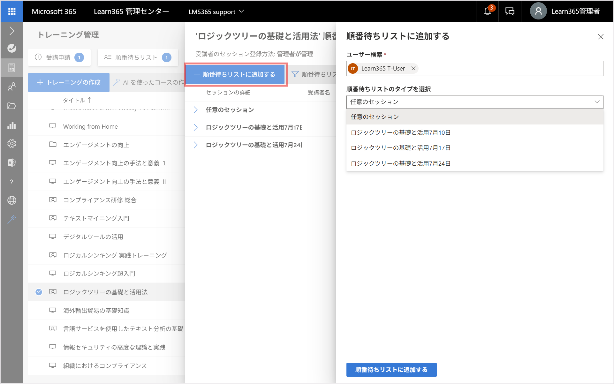
Task: Sort by タイトル column header
Action: click(77, 100)
